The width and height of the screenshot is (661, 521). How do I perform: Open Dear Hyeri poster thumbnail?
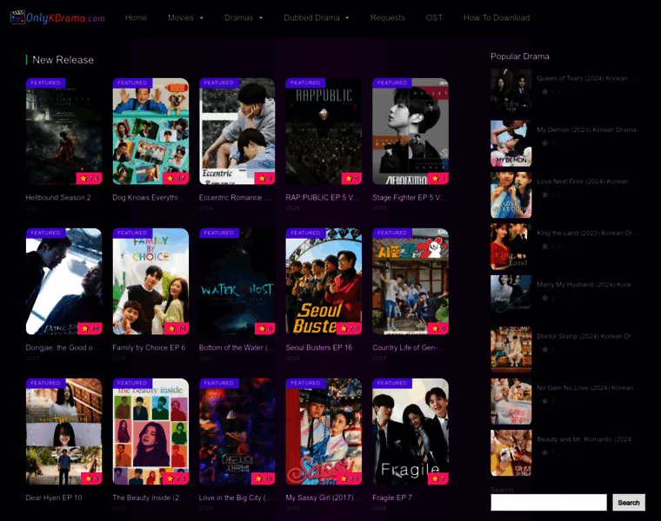[x=63, y=432]
